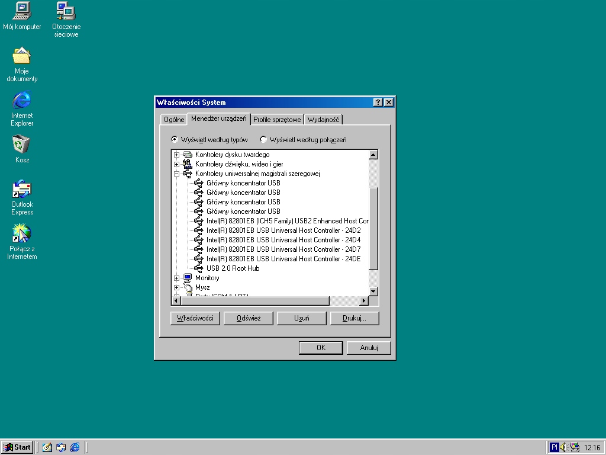Switch to the Wydajność tab
Viewport: 606px width, 455px height.
coord(324,120)
